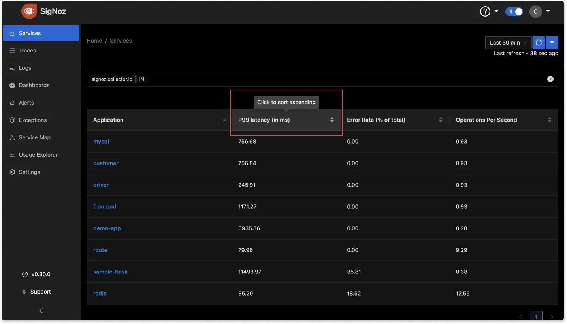567x324 pixels.
Task: Sort by Operations Per Second arrows
Action: point(550,120)
